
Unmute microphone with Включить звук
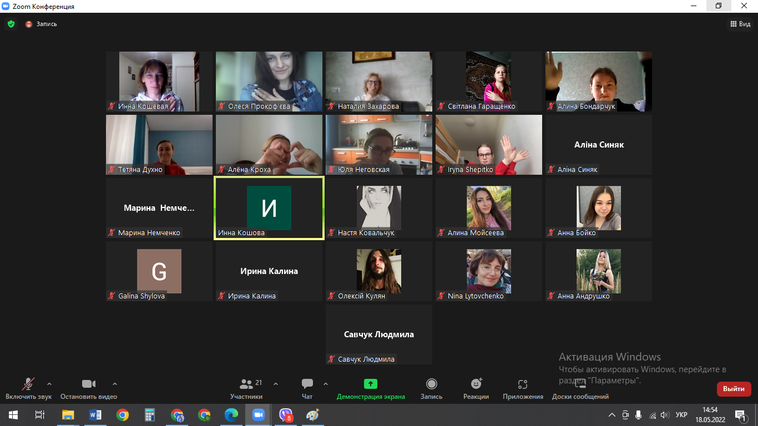(x=28, y=389)
